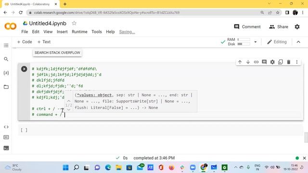Viewport: 308px width, 173px height.
Task: Open tab search chevron in title bar
Action: point(269,3)
